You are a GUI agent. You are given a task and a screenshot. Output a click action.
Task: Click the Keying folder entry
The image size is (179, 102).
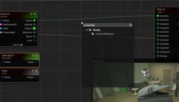97,30
